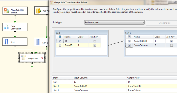The image size is (177, 93).
Task: Uncheck the ID column checkbox in Sort
Action: point(60,41)
